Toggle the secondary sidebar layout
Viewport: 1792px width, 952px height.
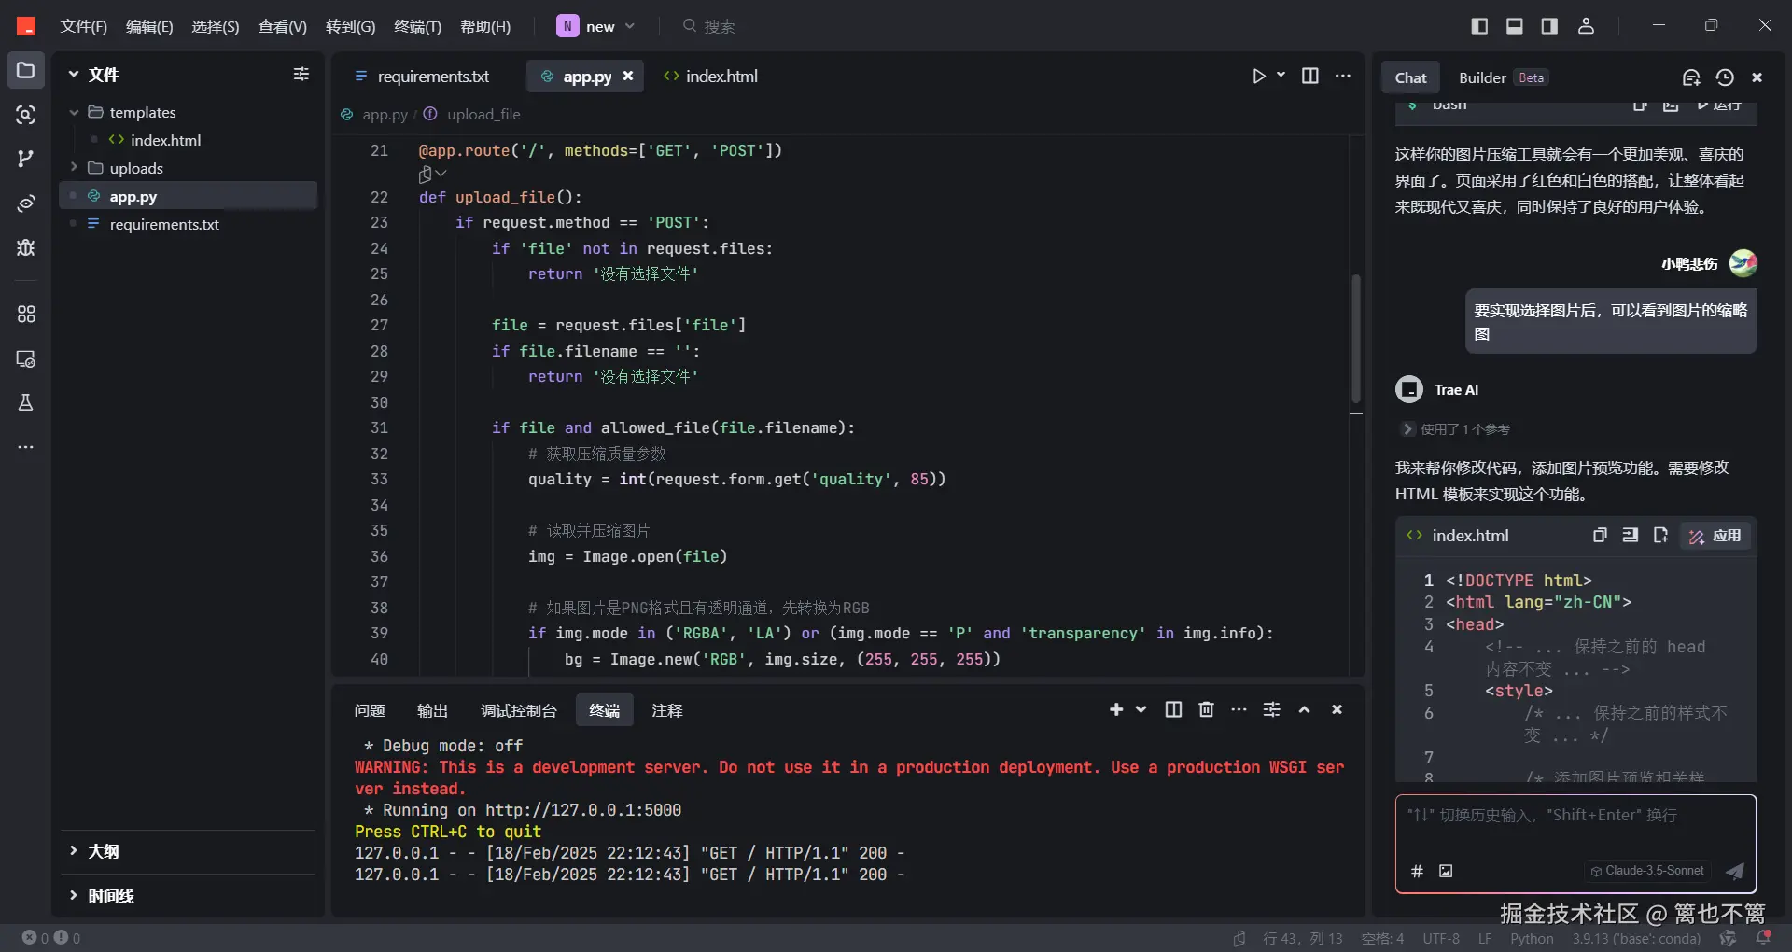point(1549,26)
